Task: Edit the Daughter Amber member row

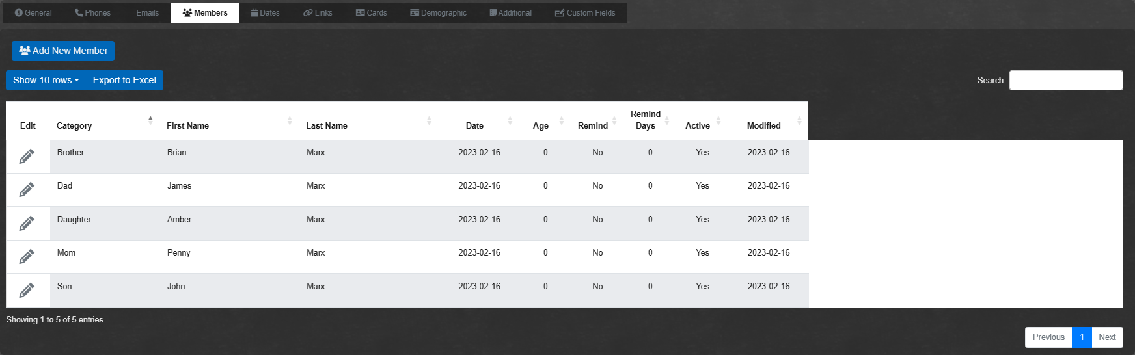Action: 27,224
